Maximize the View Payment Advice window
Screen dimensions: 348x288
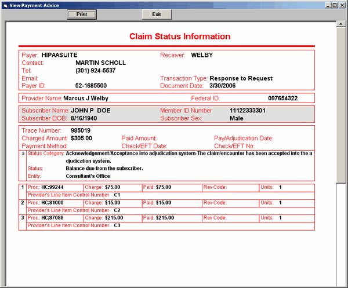pos(335,4)
